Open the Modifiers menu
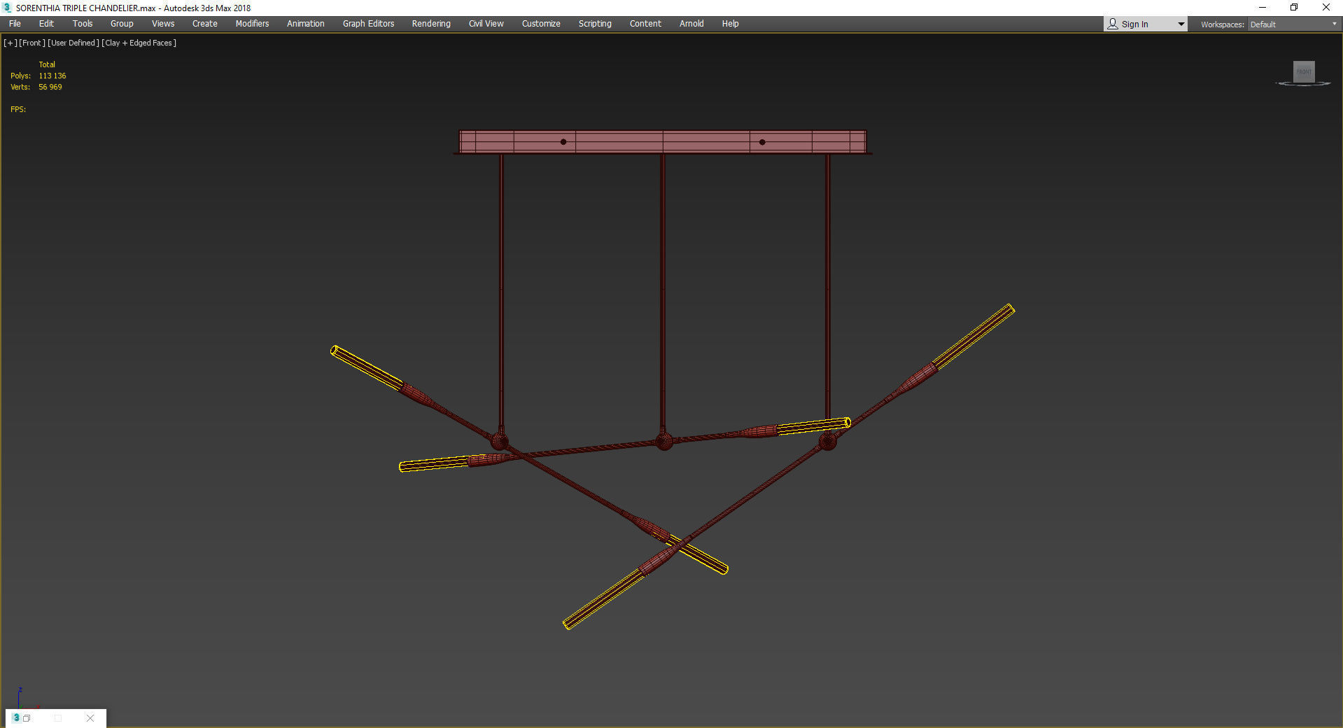The height and width of the screenshot is (728, 1343). pos(252,24)
